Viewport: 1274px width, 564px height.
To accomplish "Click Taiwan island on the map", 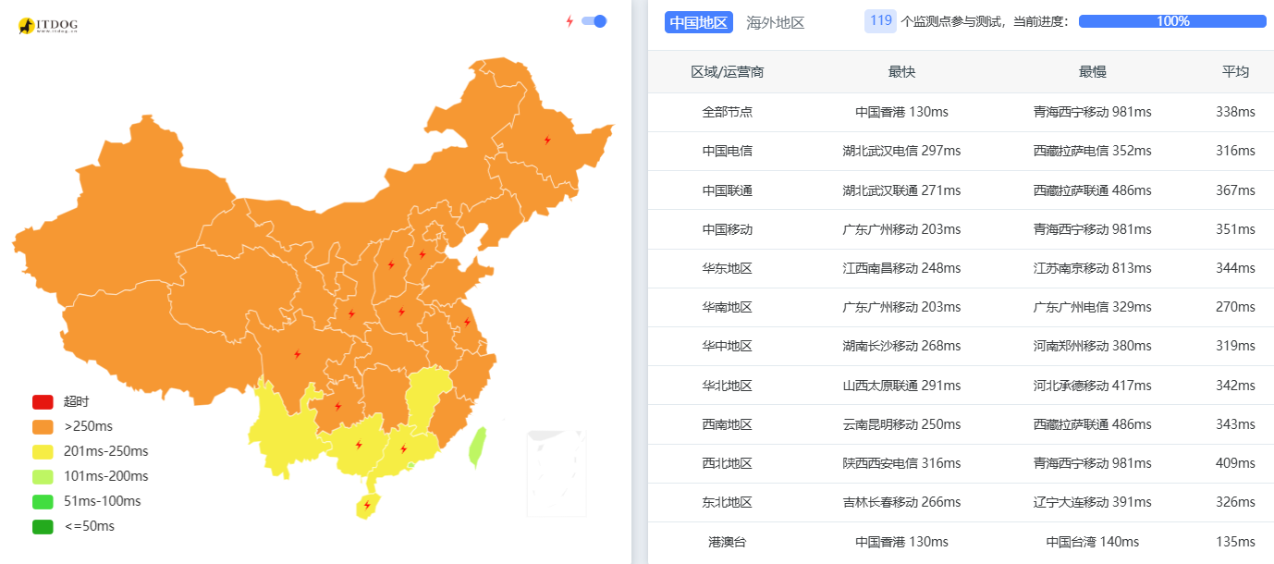I will coord(477,447).
